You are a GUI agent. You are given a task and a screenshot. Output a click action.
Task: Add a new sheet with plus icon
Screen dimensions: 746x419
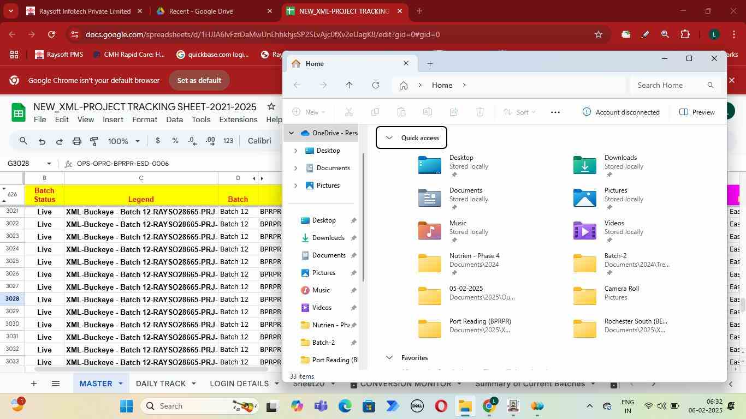tap(33, 384)
